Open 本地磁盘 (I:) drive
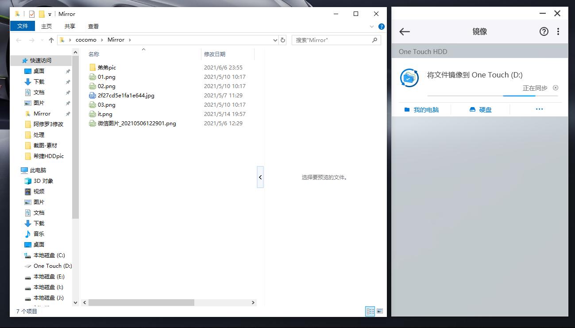 click(x=48, y=287)
